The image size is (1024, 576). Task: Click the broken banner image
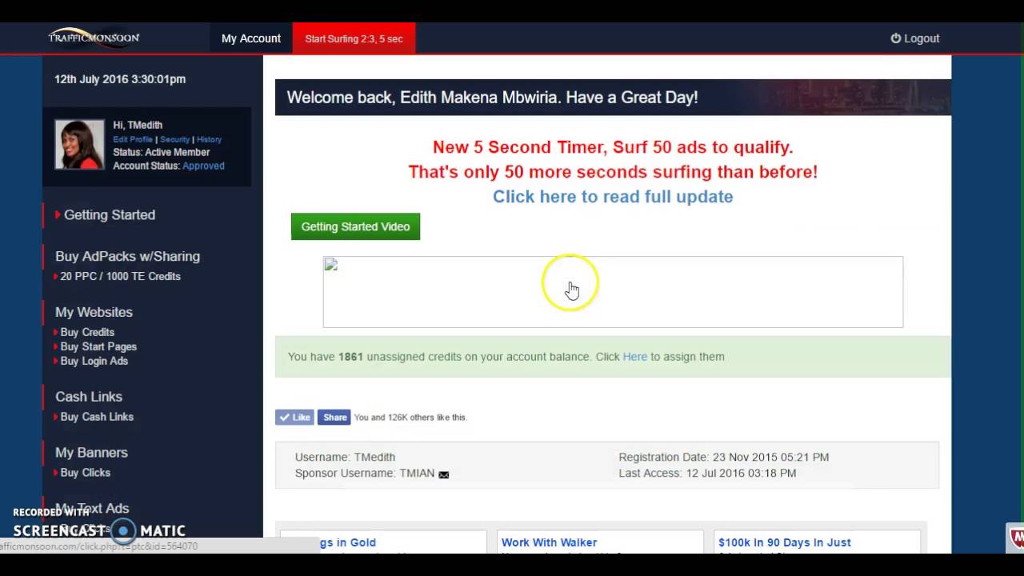[613, 292]
